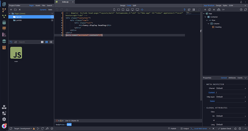Run the System Check
Screen dimensions: 248x131
click(x=224, y=128)
